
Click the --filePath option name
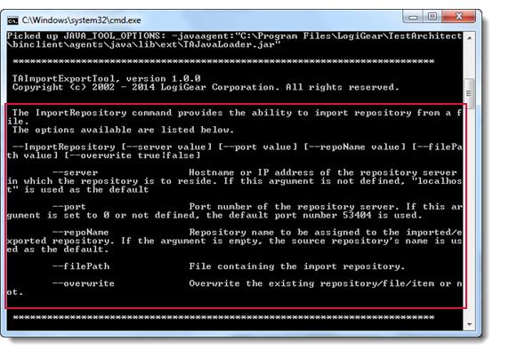pos(81,266)
